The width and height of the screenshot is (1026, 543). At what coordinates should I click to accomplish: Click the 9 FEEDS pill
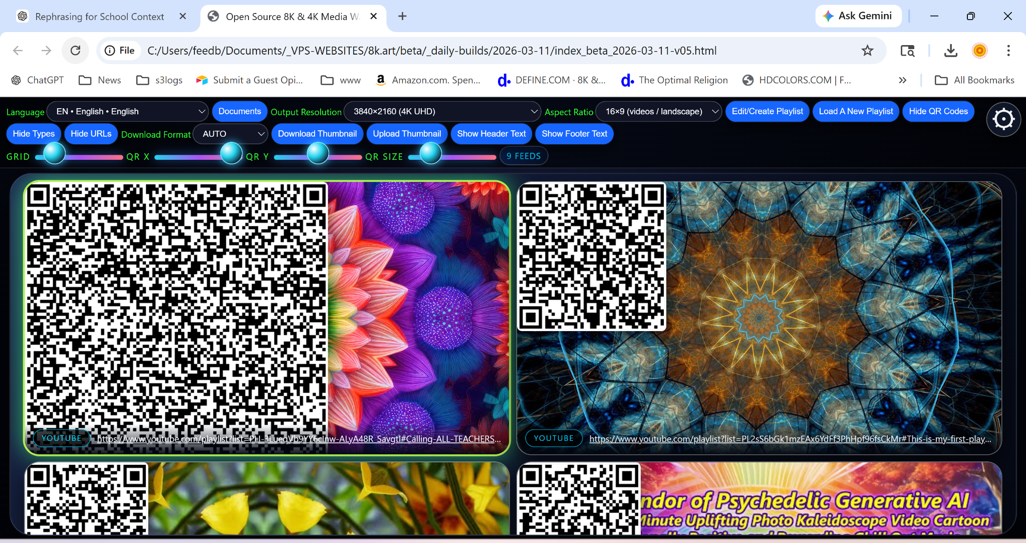pyautogui.click(x=524, y=156)
